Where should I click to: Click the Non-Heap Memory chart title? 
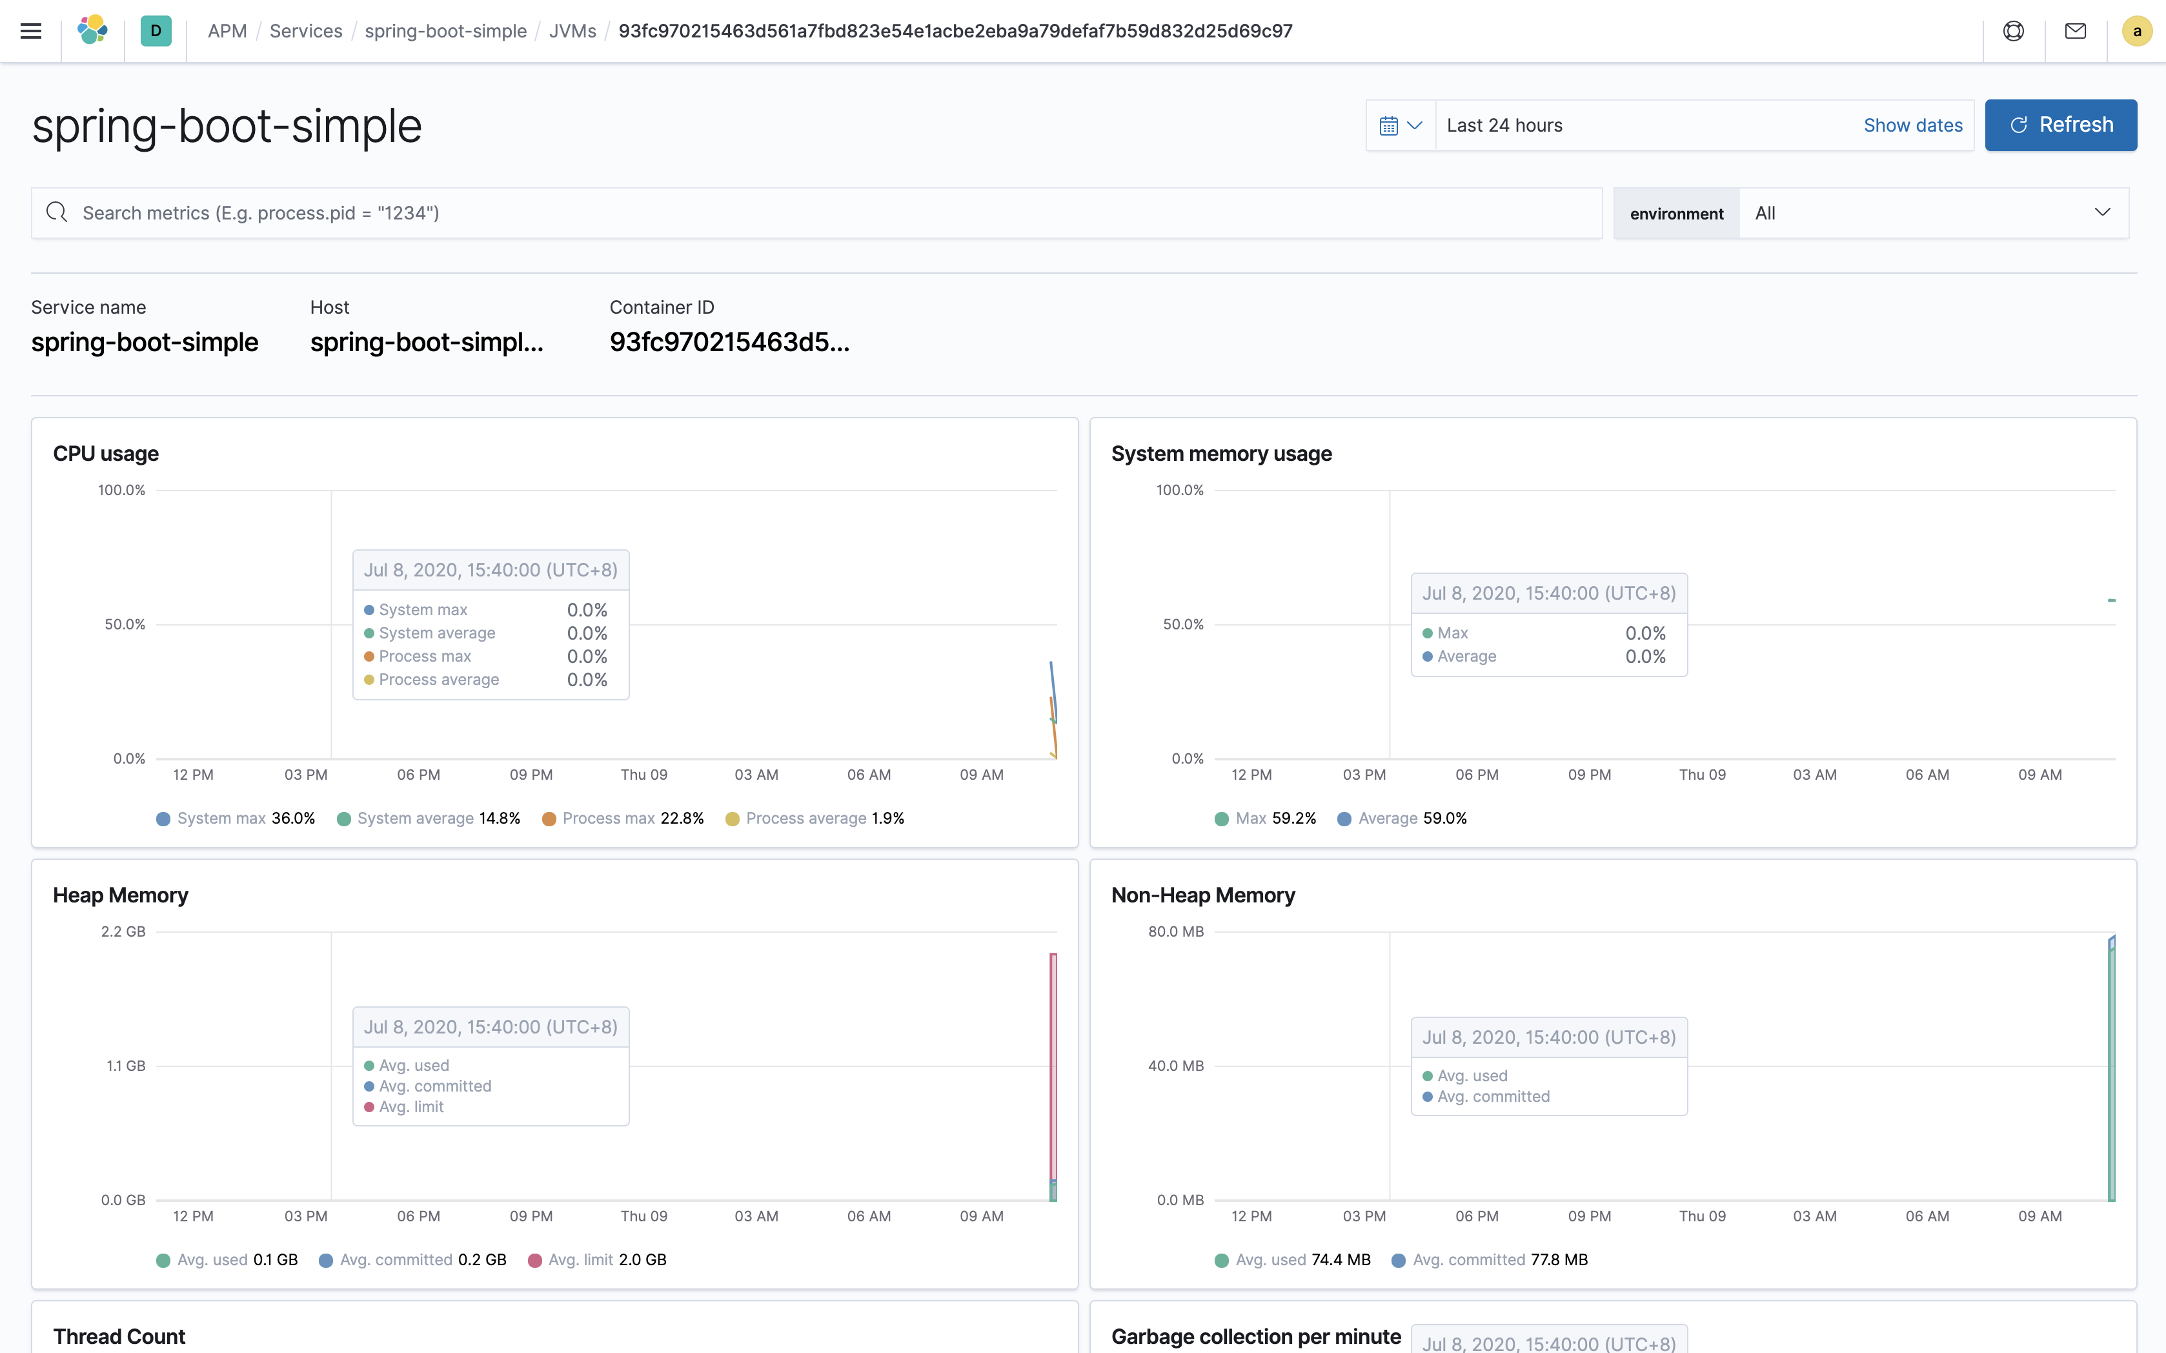click(1203, 895)
